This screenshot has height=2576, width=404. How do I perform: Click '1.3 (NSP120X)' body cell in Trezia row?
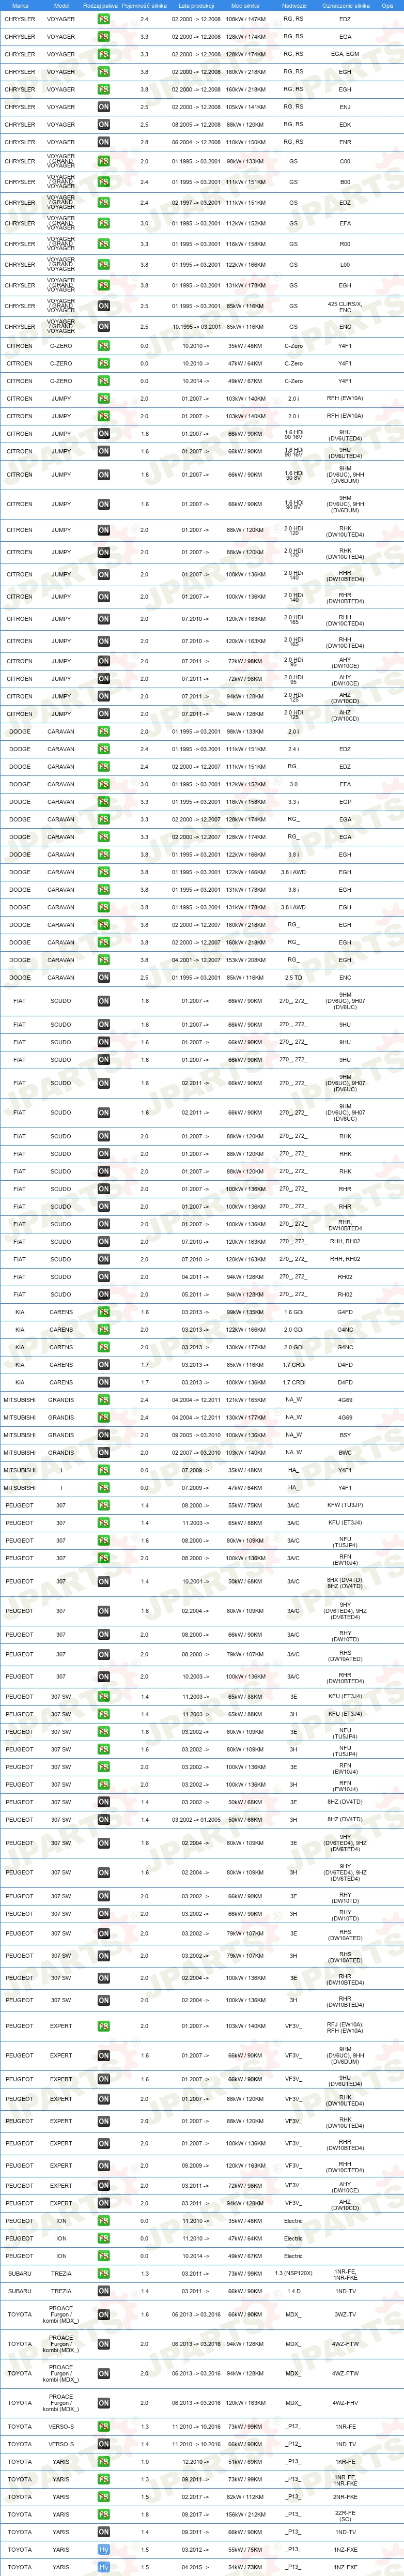pos(293,2274)
